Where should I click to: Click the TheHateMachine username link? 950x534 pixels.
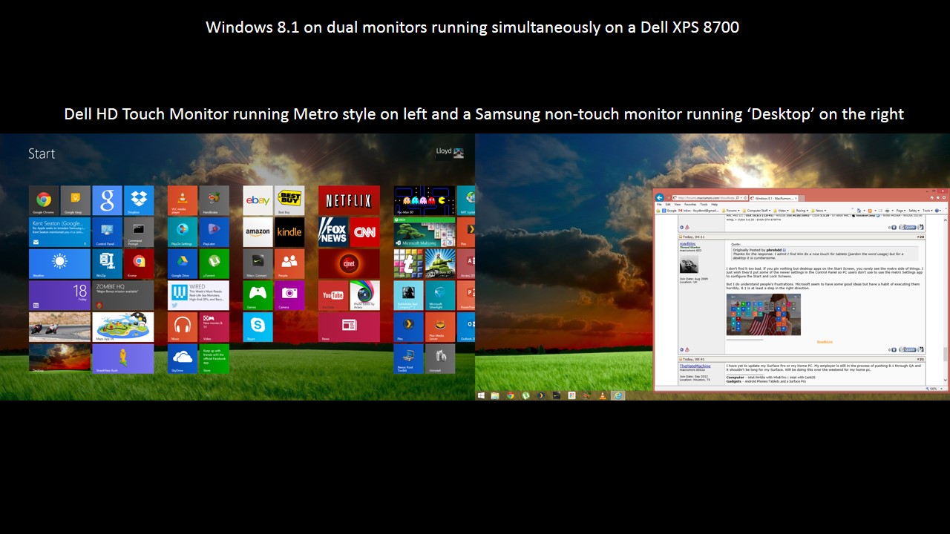tap(695, 366)
